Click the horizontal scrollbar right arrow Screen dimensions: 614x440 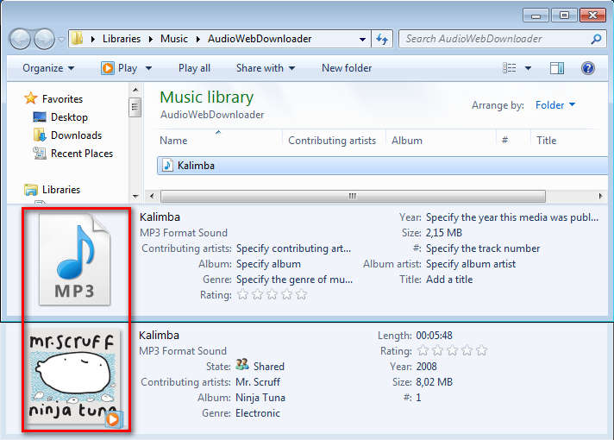(x=600, y=196)
